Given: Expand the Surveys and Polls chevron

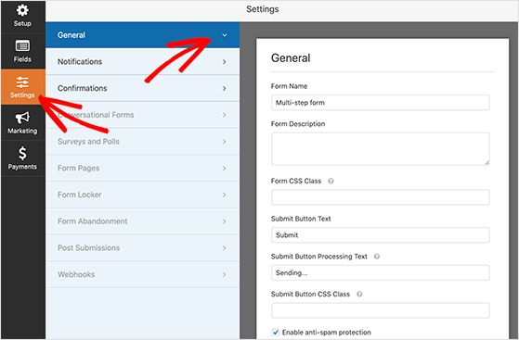Looking at the screenshot, I should coord(225,142).
